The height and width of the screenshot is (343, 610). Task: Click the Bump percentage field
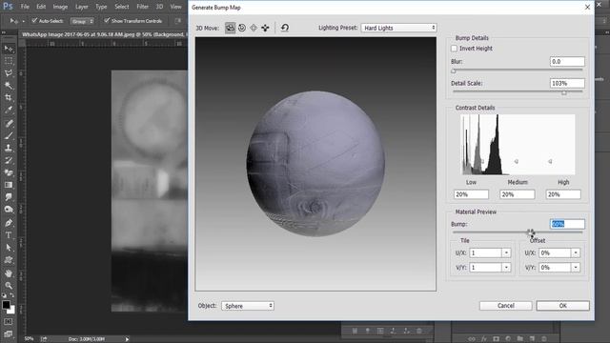(x=567, y=224)
